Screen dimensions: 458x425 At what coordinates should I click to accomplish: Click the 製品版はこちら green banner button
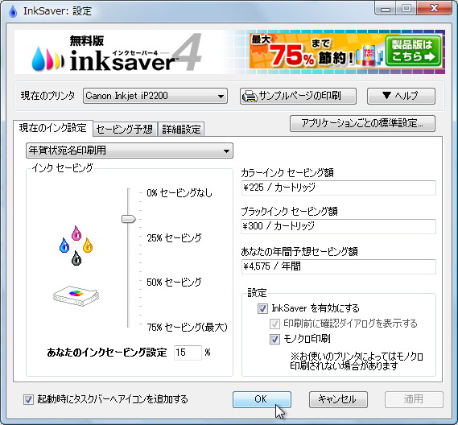[x=413, y=51]
